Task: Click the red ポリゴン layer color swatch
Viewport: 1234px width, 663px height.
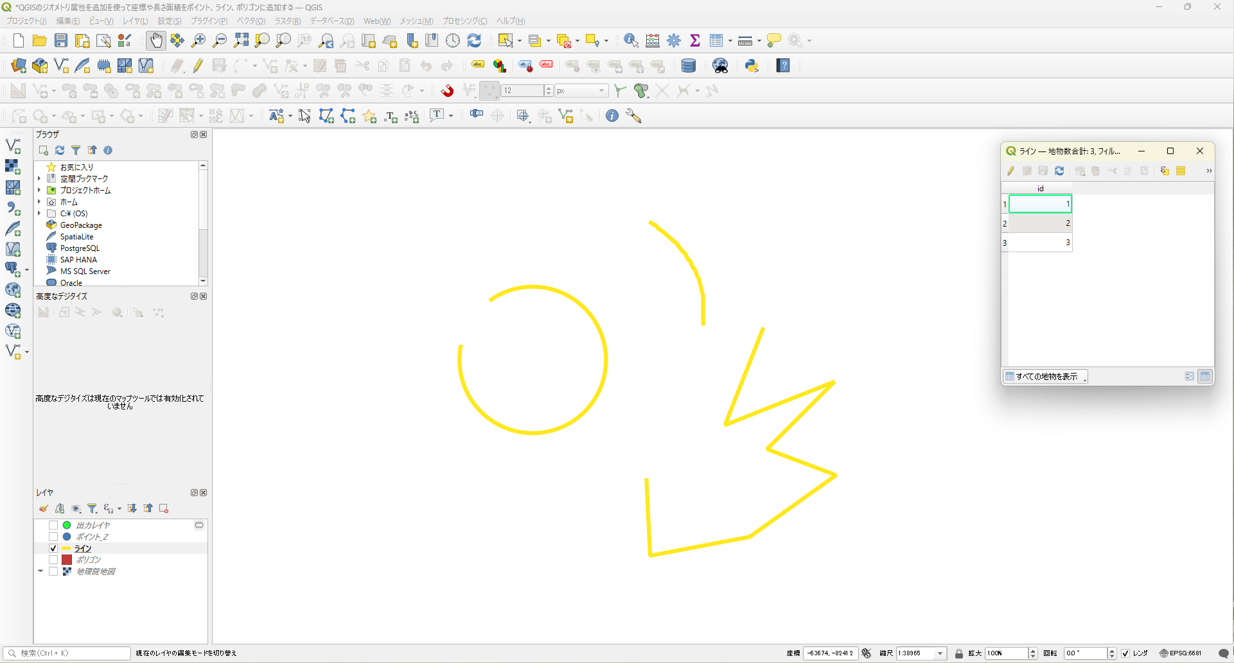Action: (x=67, y=560)
